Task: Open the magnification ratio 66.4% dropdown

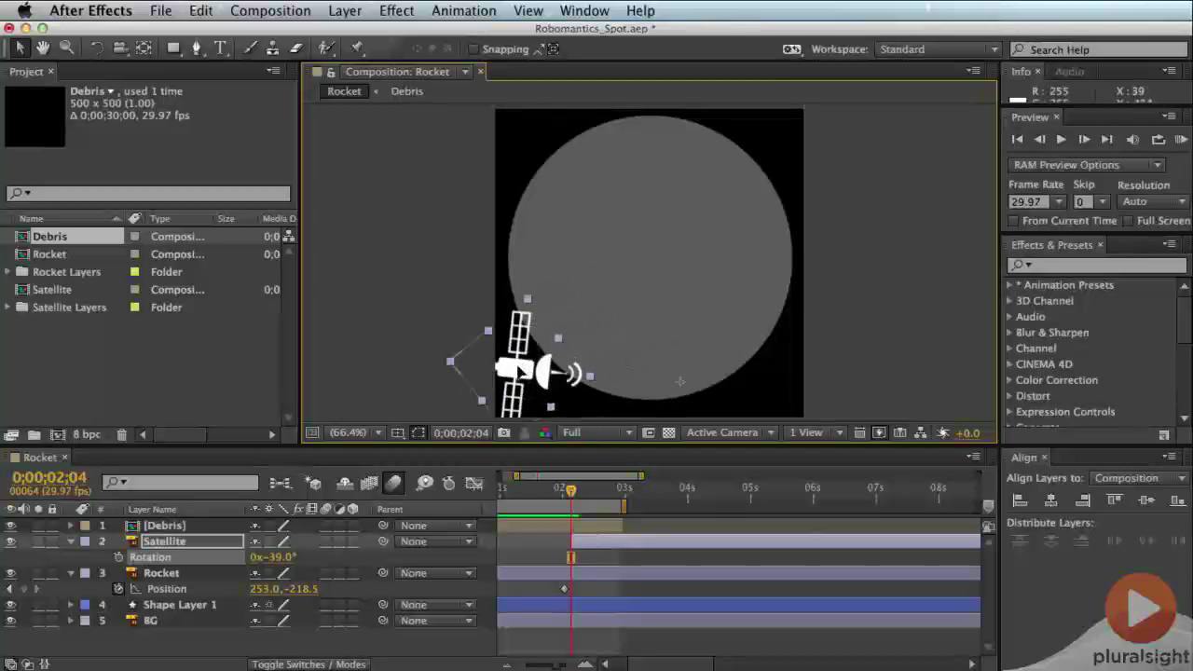Action: pos(356,432)
